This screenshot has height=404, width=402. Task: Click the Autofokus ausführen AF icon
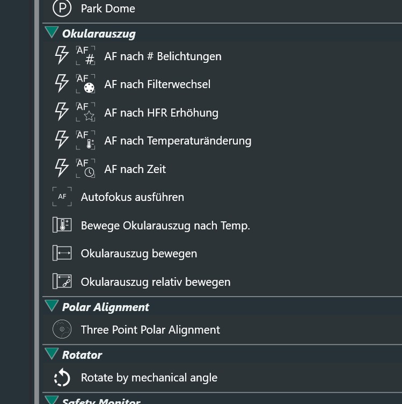62,197
